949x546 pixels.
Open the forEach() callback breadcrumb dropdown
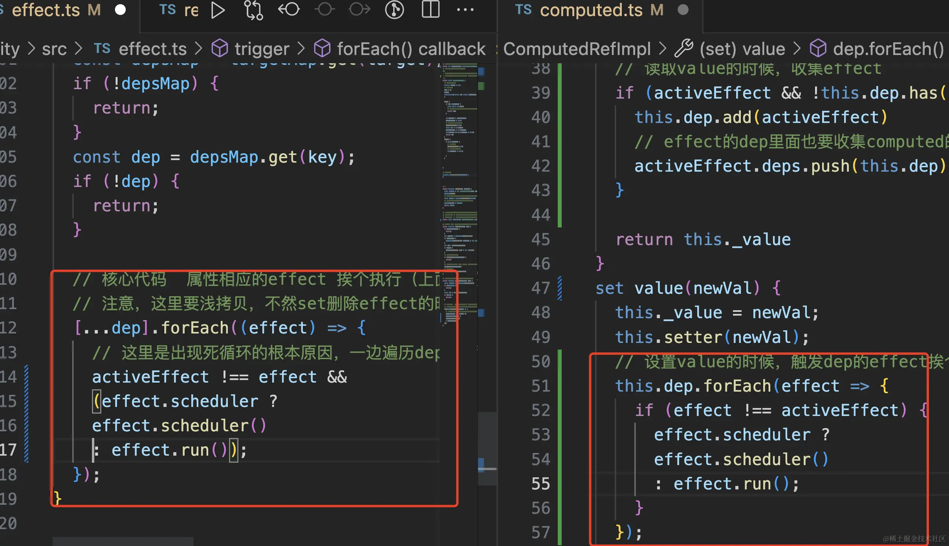click(411, 49)
